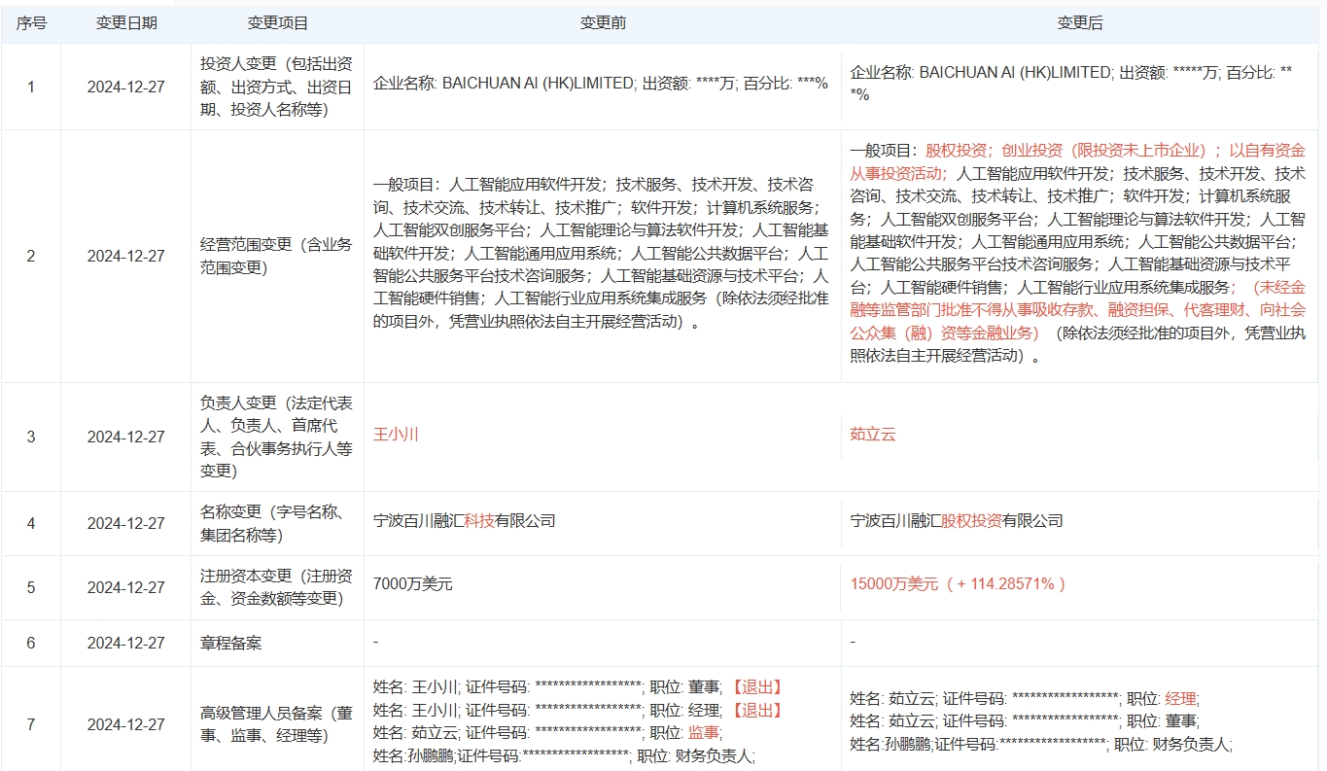Click the 变更后 column header
The height and width of the screenshot is (771, 1327).
click(x=1080, y=23)
